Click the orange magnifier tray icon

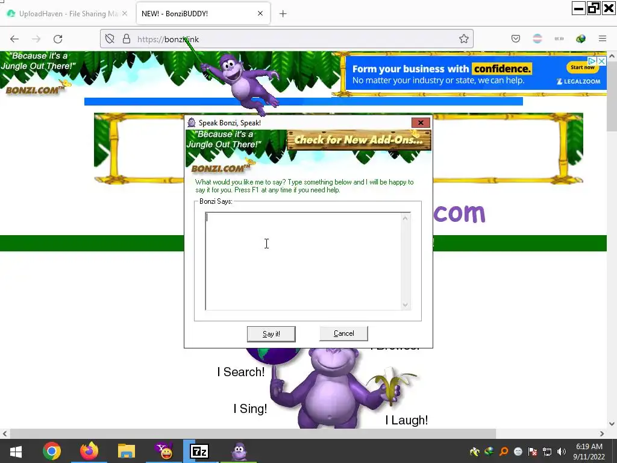504,452
